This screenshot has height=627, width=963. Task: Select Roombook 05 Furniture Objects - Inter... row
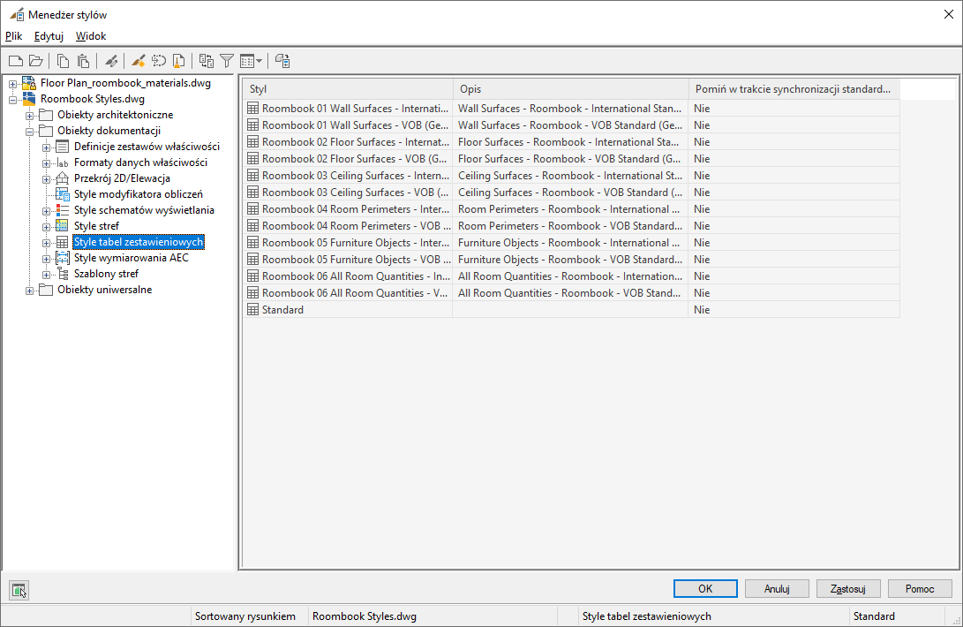pyautogui.click(x=572, y=243)
